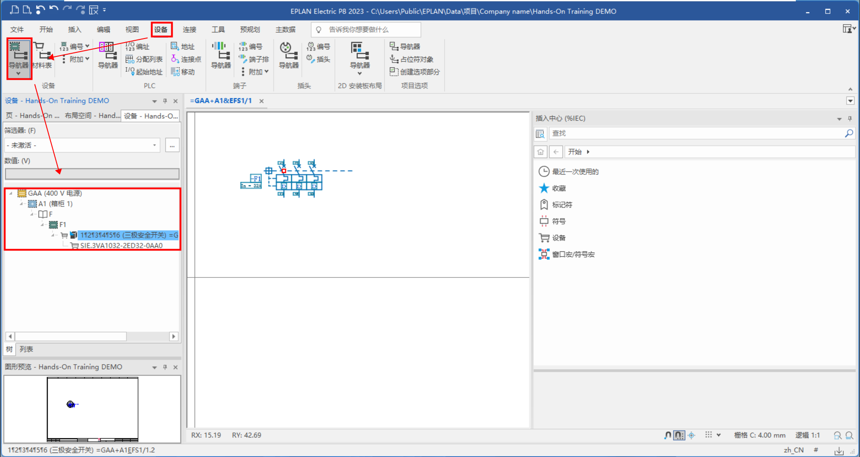Image resolution: width=860 pixels, height=457 pixels.
Task: Open 收藏 favorites in Insert Center
Action: [552, 188]
